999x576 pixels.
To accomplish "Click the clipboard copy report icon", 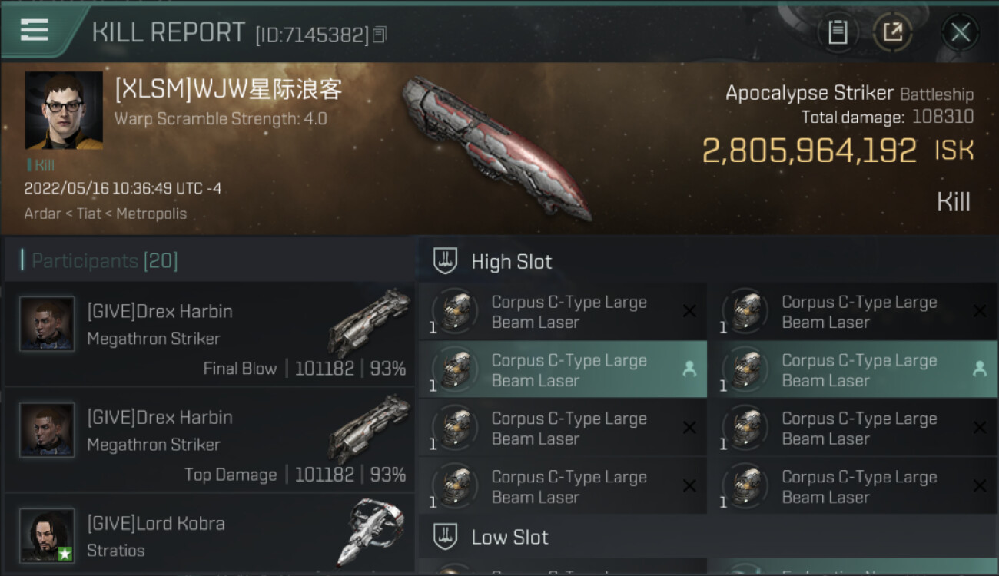I will coord(838,32).
